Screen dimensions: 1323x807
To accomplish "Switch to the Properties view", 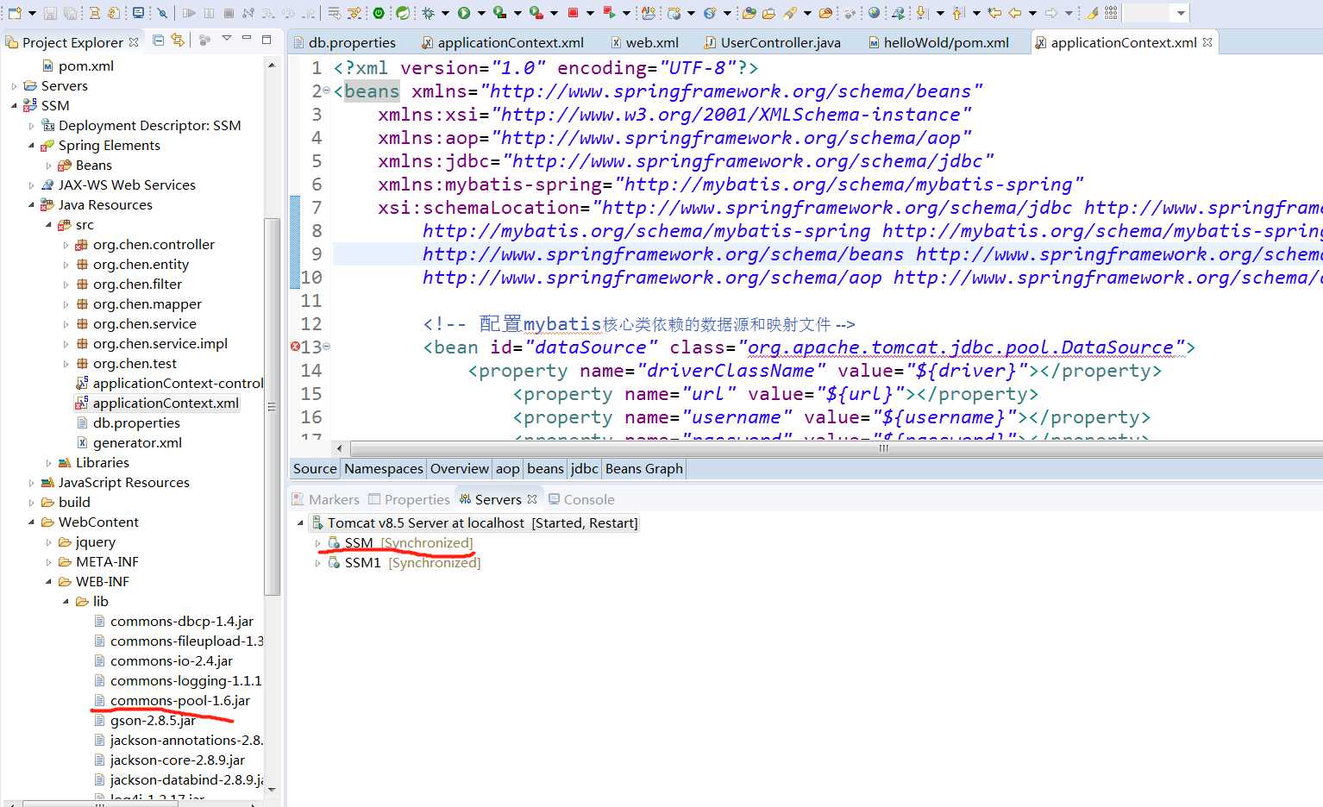I will [x=409, y=500].
